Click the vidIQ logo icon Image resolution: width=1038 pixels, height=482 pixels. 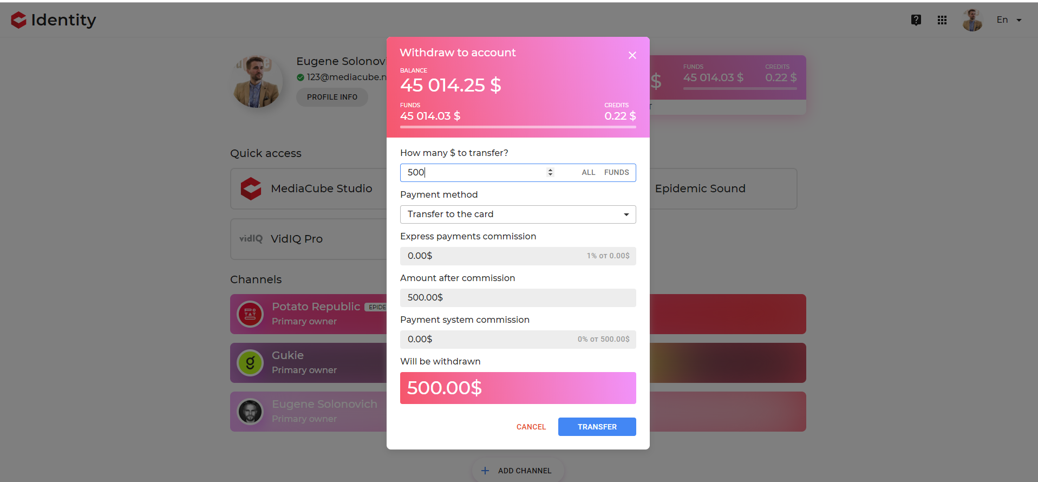251,239
